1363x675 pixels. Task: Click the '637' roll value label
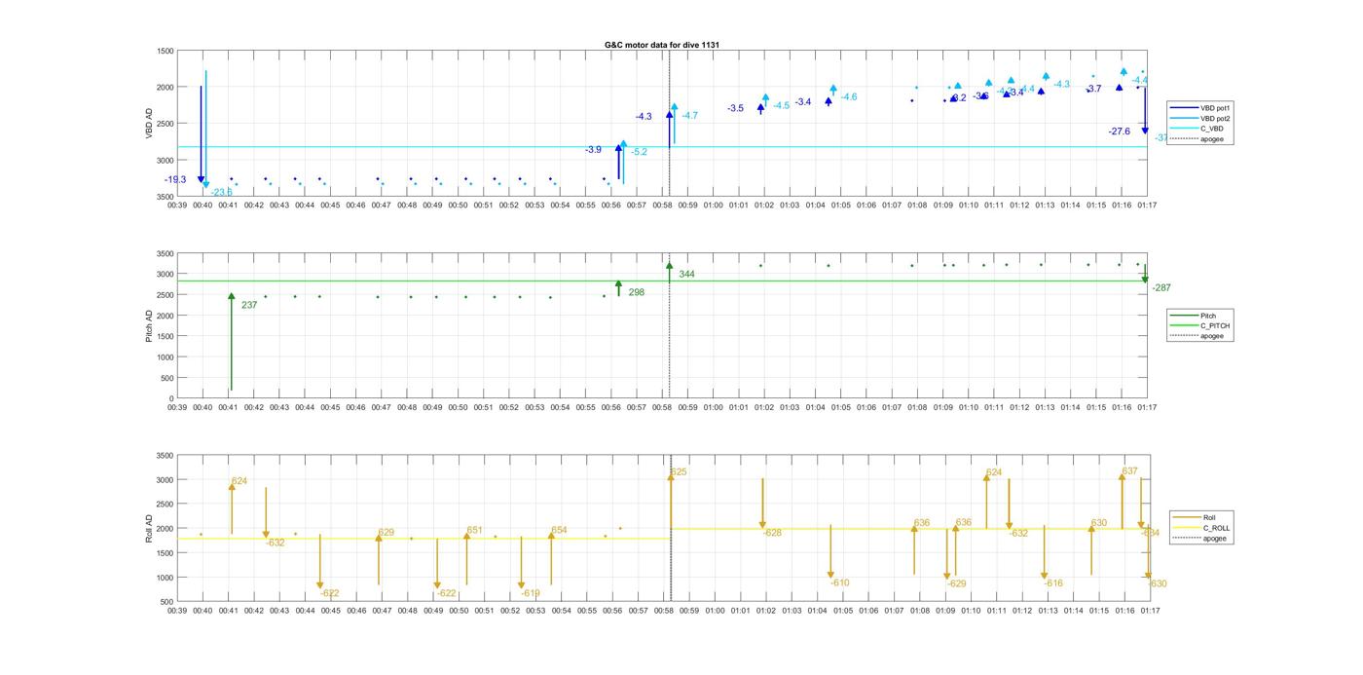click(1129, 471)
